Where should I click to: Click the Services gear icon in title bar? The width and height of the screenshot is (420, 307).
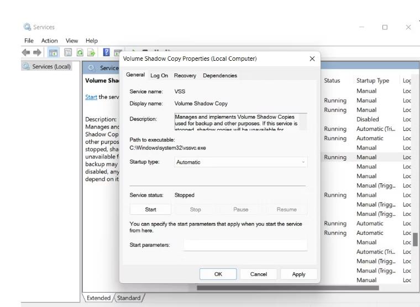tap(27, 27)
